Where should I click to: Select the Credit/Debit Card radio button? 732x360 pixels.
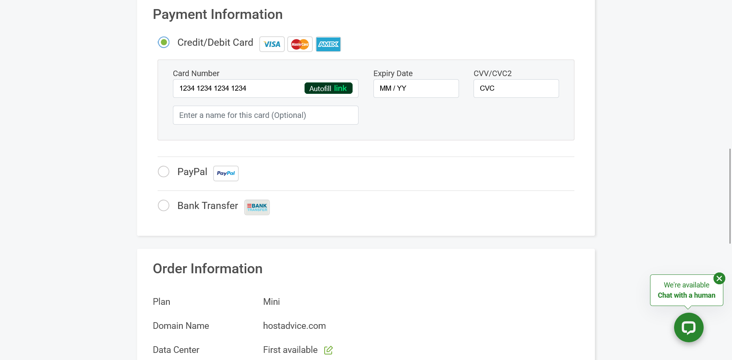pos(163,42)
